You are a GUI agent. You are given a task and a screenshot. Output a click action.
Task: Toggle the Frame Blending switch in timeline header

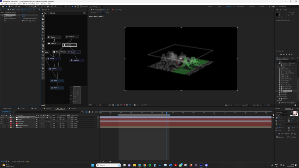pos(89,112)
